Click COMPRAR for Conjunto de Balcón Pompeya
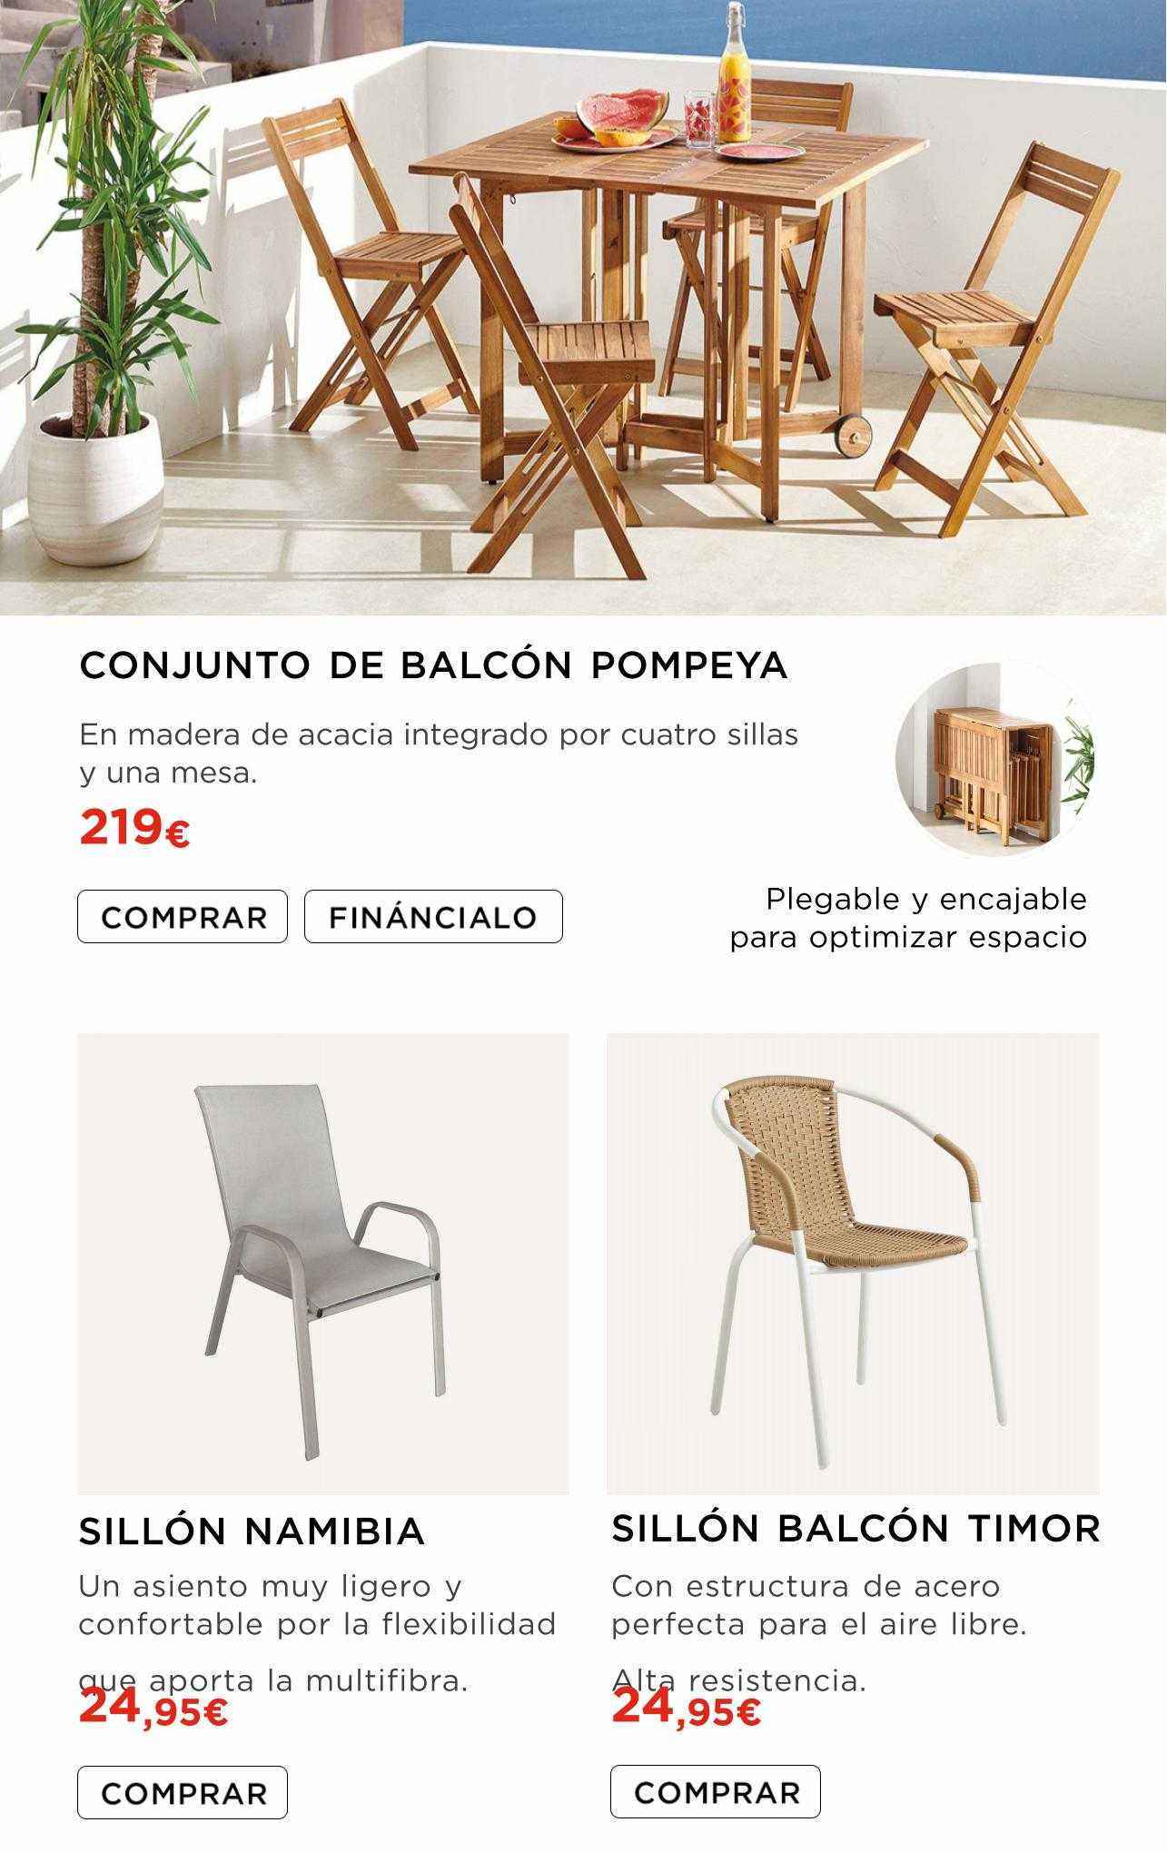The height and width of the screenshot is (1852, 1167). tap(183, 917)
